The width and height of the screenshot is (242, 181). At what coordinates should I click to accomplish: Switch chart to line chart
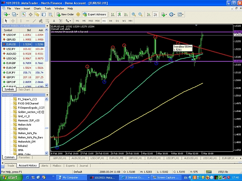point(126,14)
